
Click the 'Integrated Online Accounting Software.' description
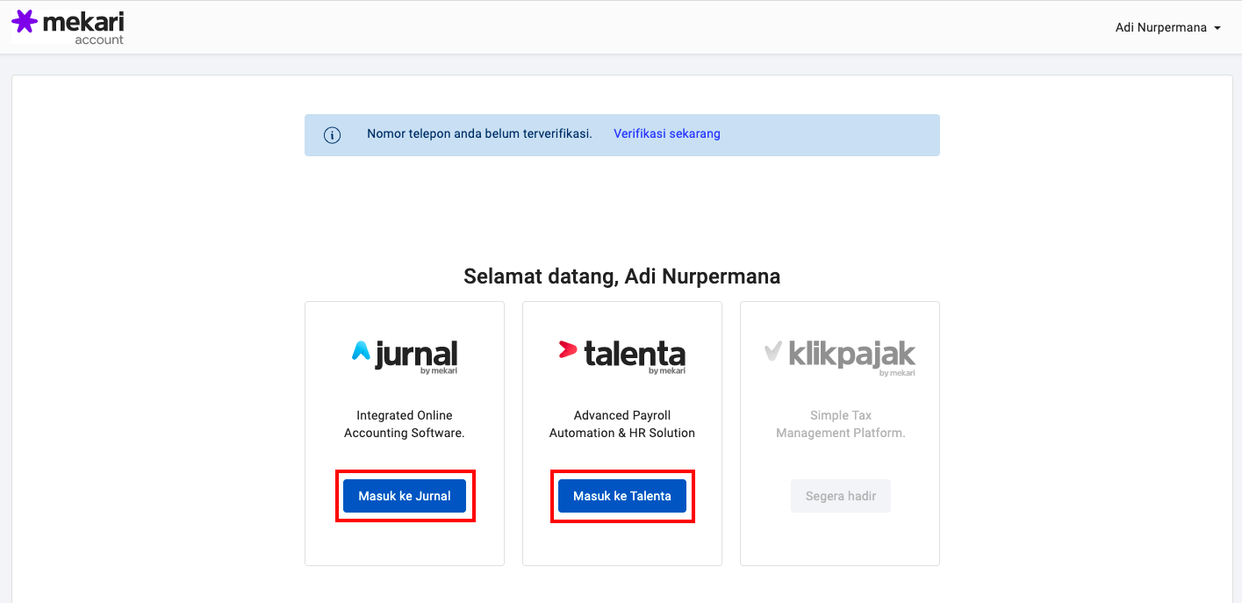tap(405, 424)
